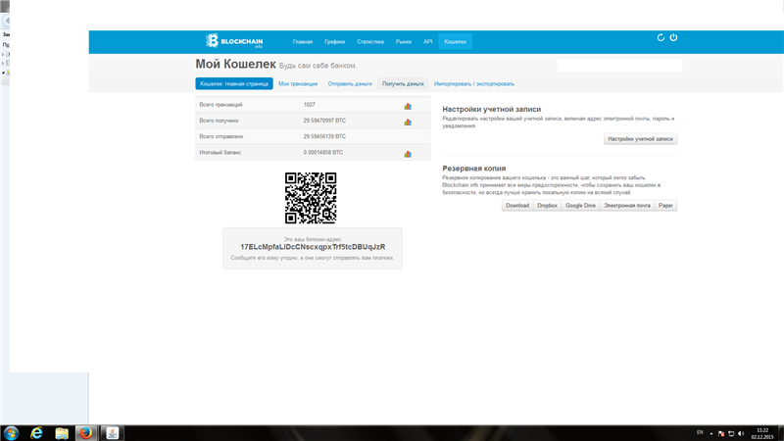Click the Blockchain.info logo
784x441 pixels.
coord(234,41)
